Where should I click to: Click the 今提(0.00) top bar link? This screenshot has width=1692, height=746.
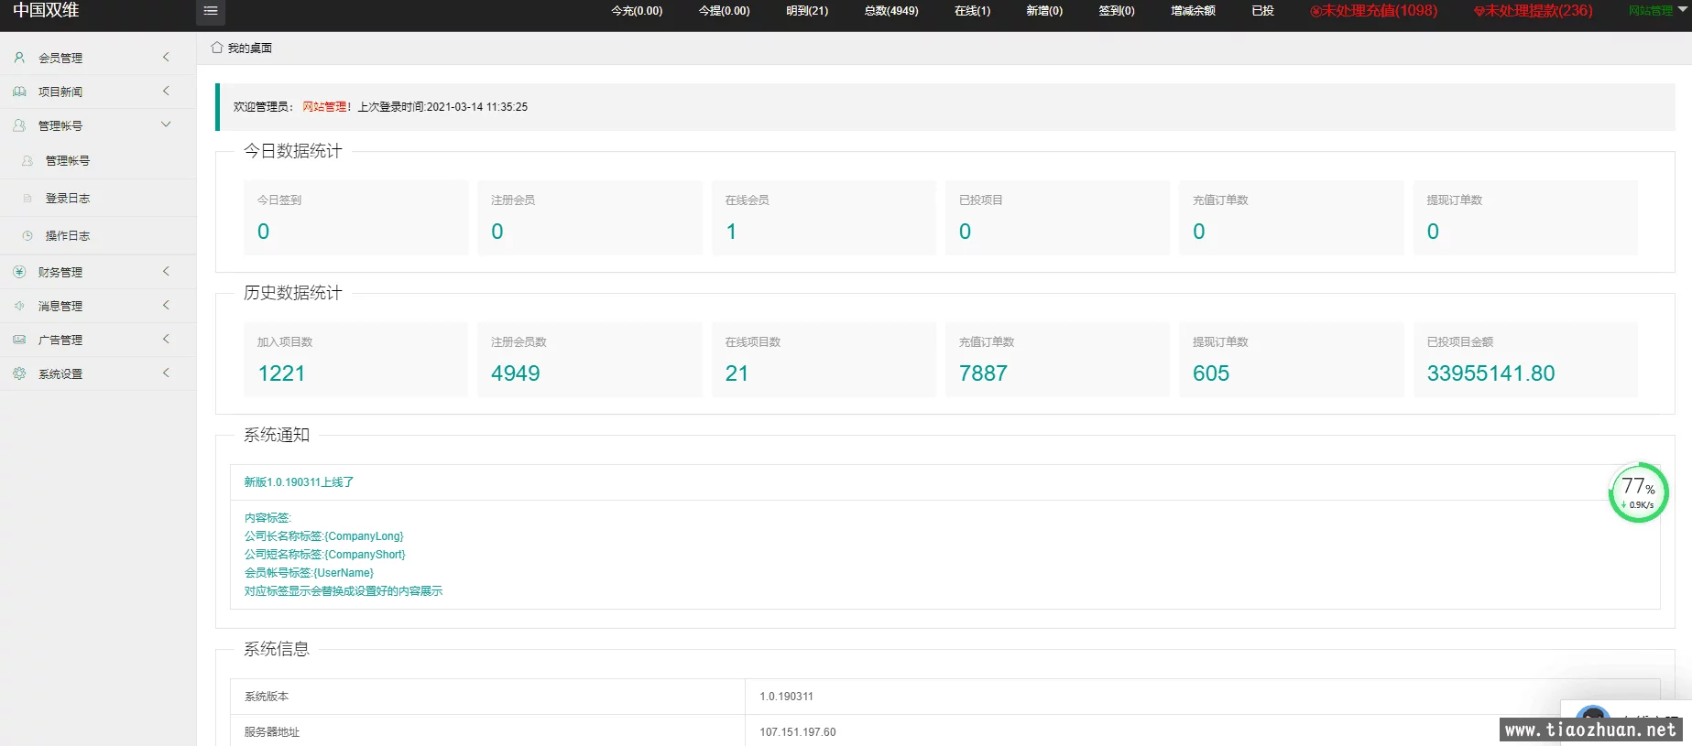(724, 11)
